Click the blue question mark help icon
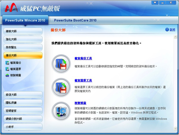 [167, 30]
